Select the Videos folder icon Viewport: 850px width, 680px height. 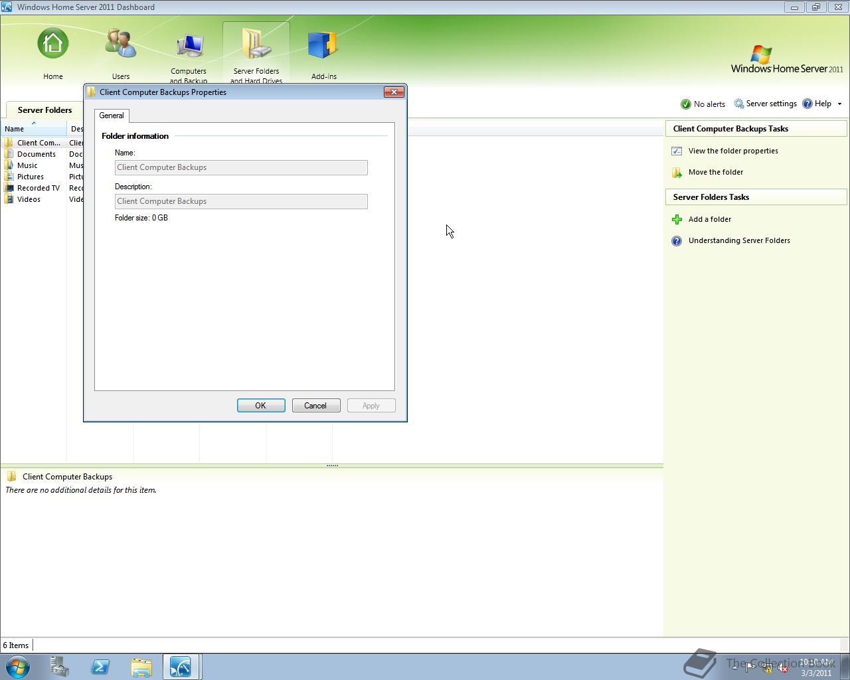(9, 199)
